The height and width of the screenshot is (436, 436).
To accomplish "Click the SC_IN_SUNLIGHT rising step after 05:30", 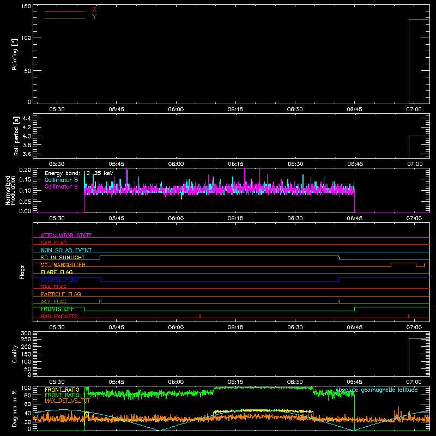I will click(100, 257).
